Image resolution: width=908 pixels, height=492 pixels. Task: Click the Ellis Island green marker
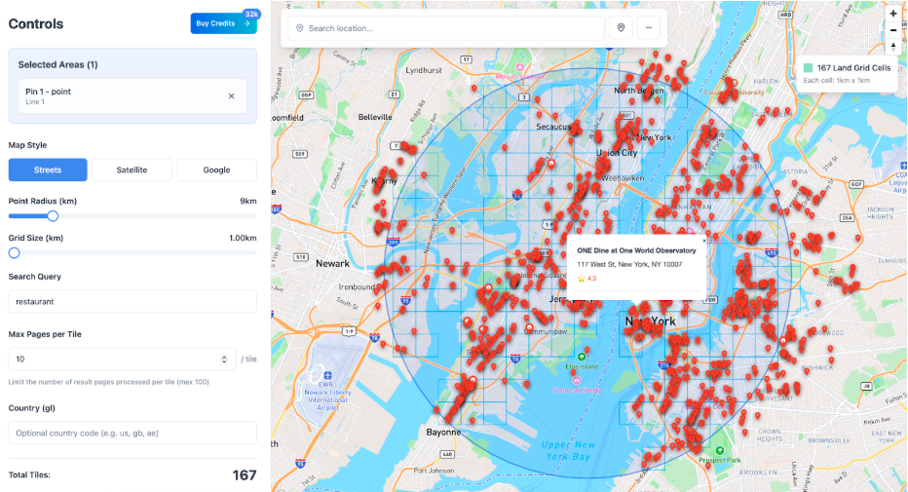point(582,357)
